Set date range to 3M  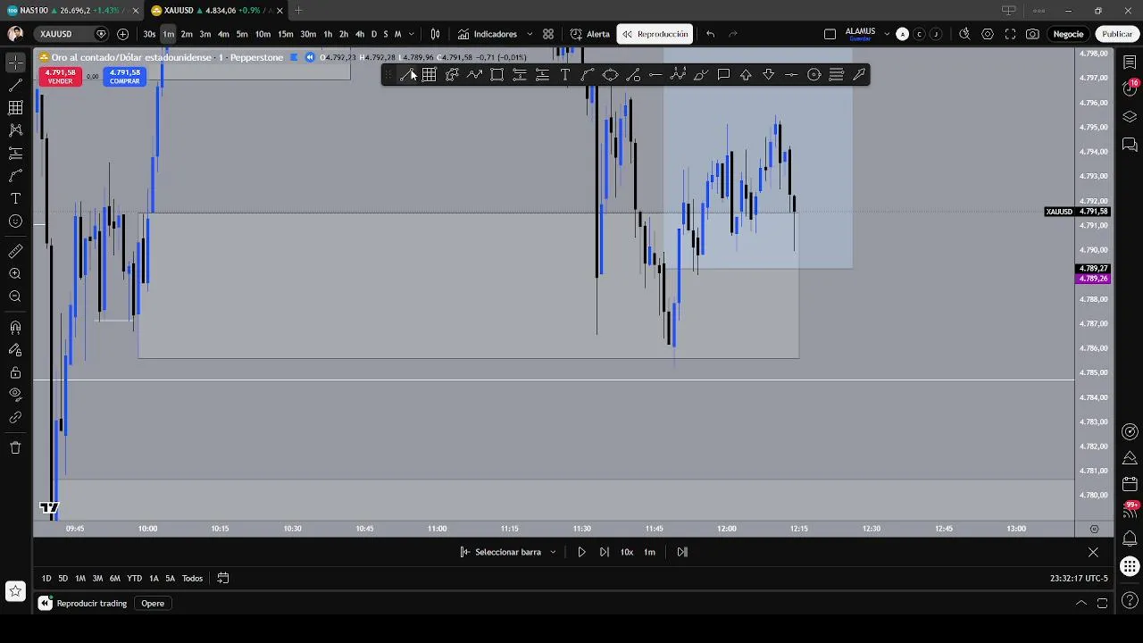[x=97, y=579]
